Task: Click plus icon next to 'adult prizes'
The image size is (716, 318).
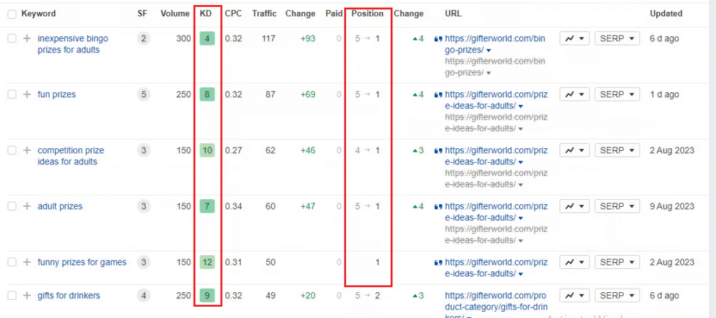Action: click(x=27, y=206)
